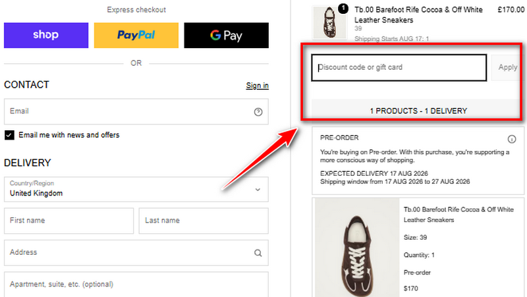The height and width of the screenshot is (297, 527).
Task: Choose Google Pay express checkout
Action: (x=226, y=36)
